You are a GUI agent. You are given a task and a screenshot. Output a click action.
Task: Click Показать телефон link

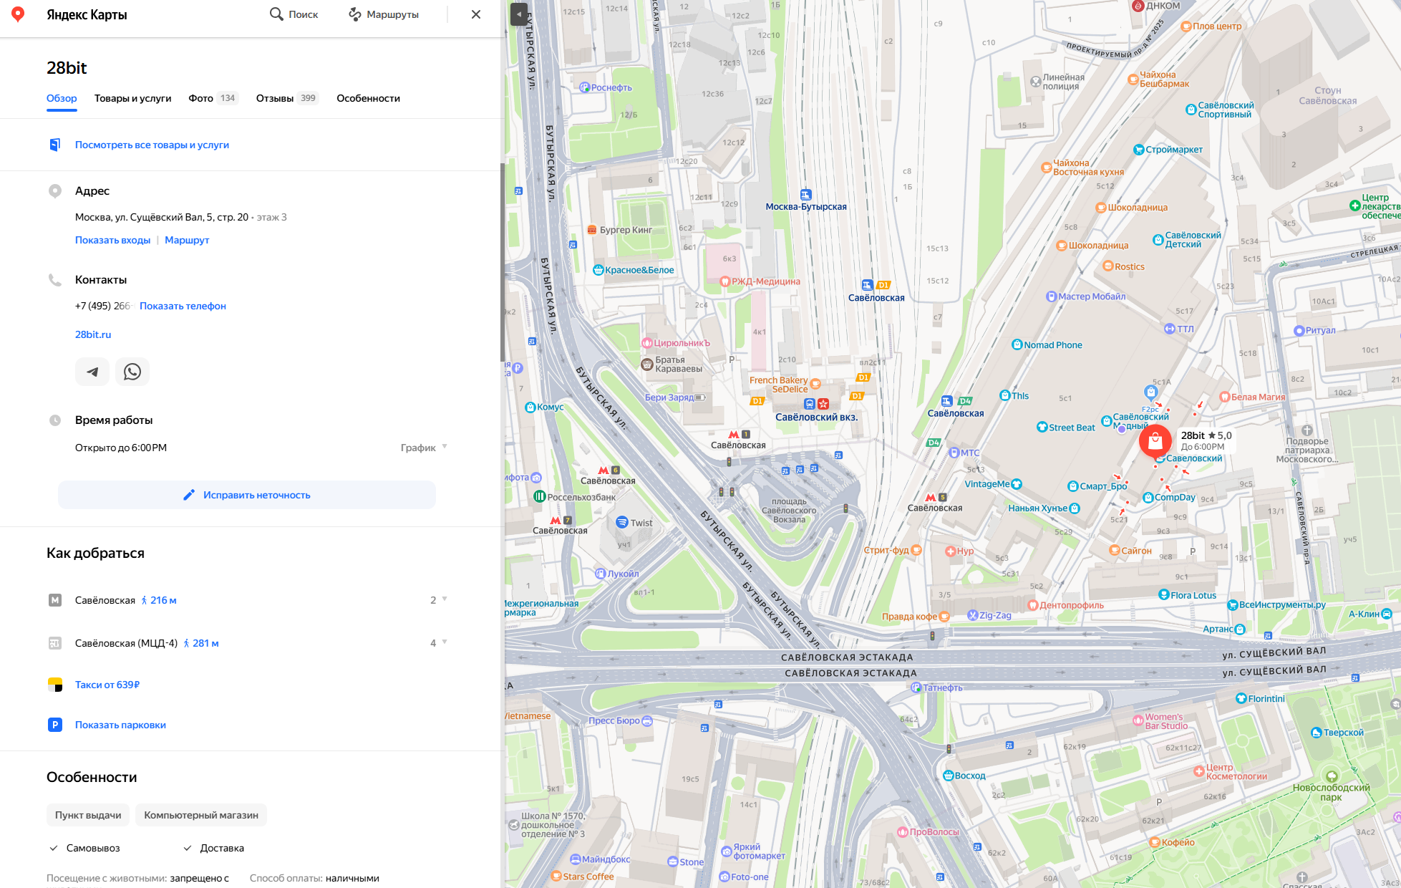[183, 306]
